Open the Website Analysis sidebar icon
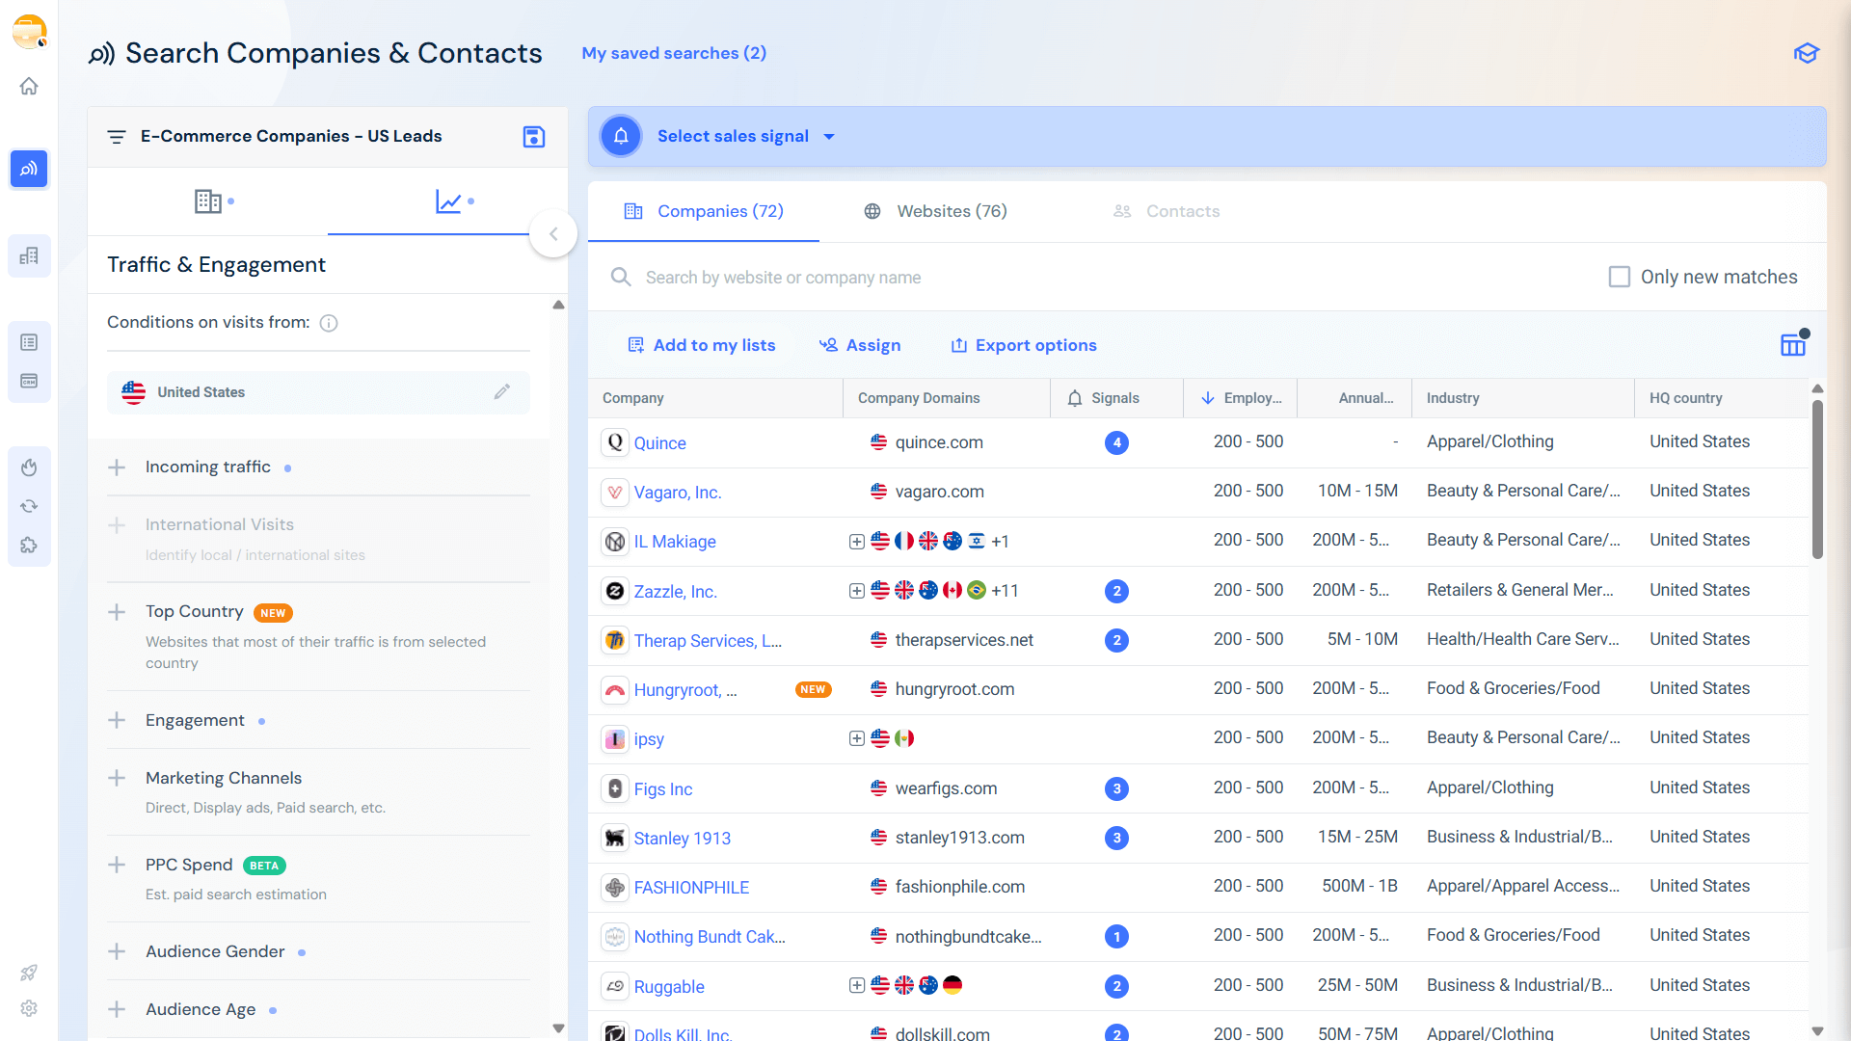This screenshot has width=1851, height=1041. pyautogui.click(x=29, y=255)
